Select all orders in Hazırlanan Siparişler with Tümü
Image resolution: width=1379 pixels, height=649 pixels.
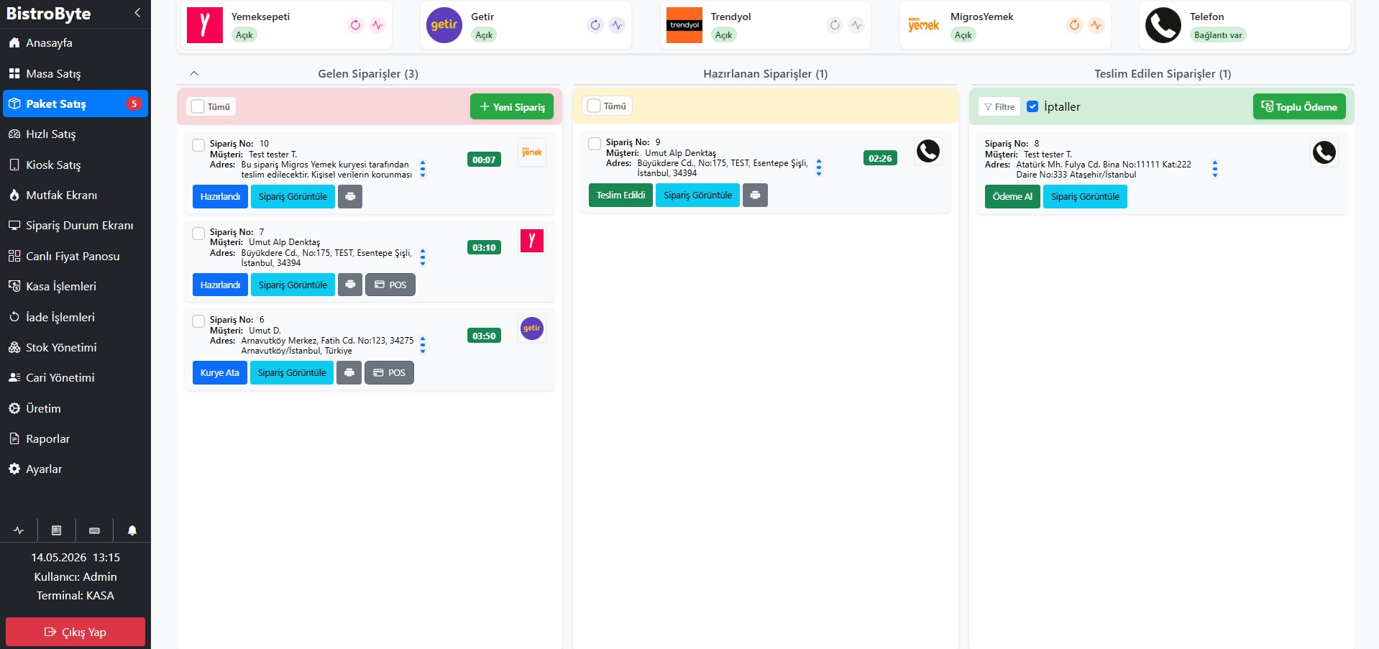coord(594,106)
